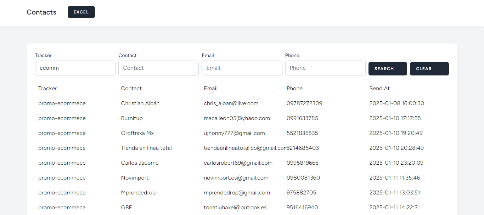Click promo-ecommece tracker in Christian Albán row
The height and width of the screenshot is (215, 484).
[62, 103]
